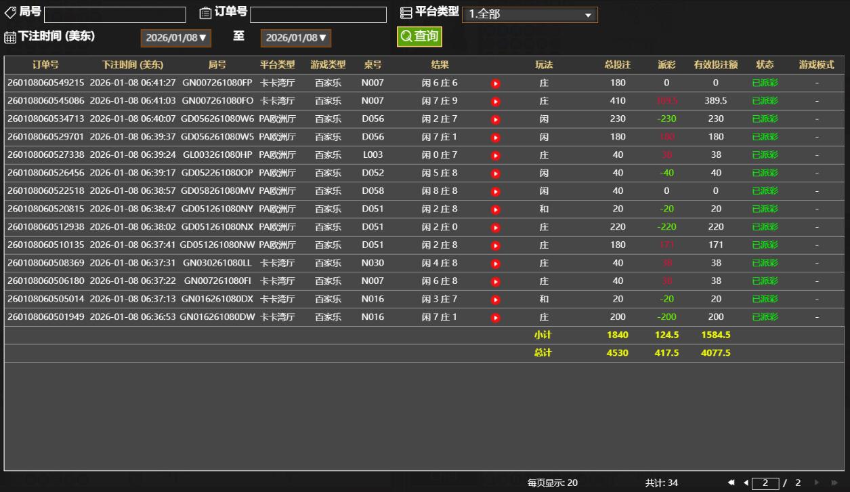This screenshot has width=850, height=492.
Task: Open the start date picker
Action: [175, 38]
